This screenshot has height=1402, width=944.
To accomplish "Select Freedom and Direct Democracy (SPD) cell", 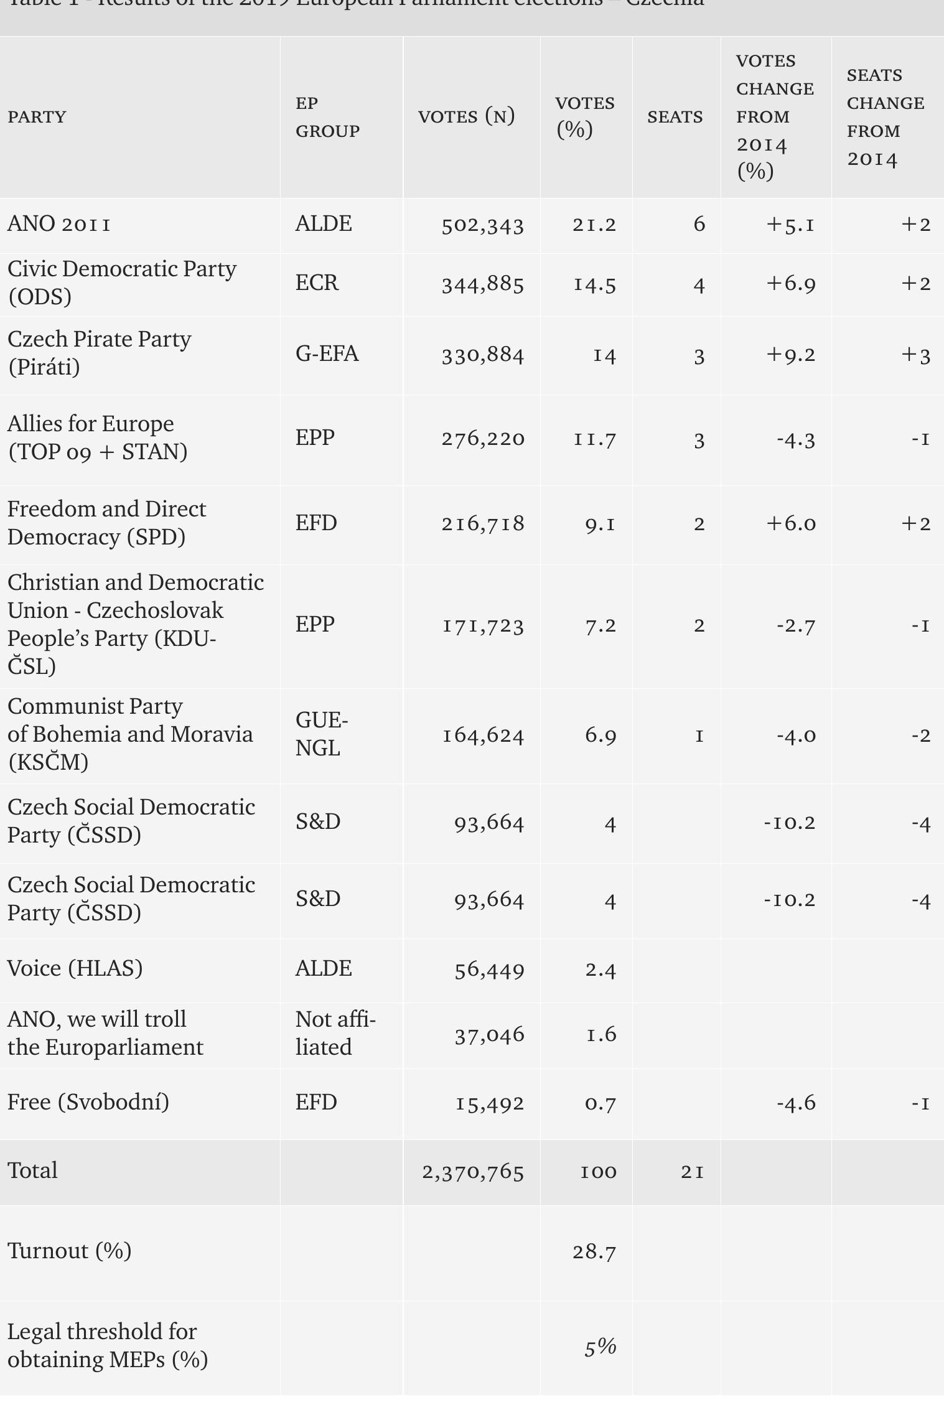I will tap(106, 523).
